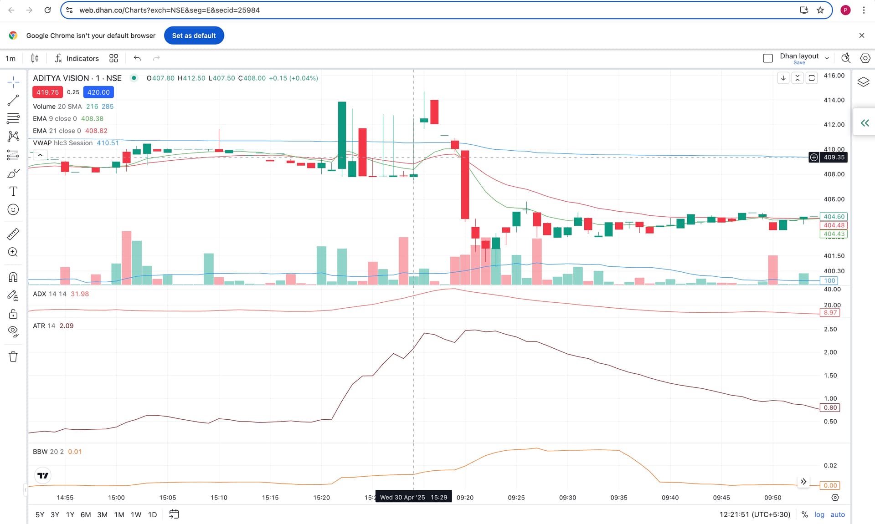Toggle stay in drawing mode
The image size is (875, 524).
click(x=13, y=296)
